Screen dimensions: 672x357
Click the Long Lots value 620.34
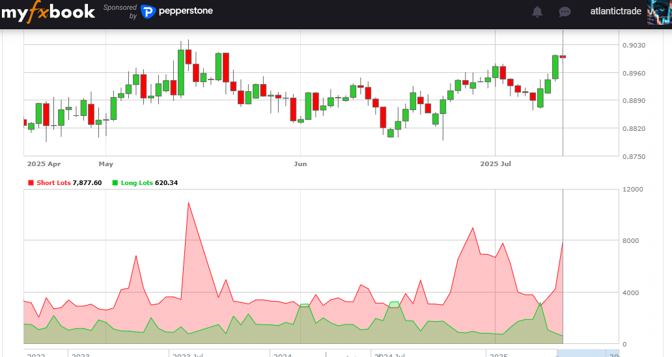tap(166, 182)
